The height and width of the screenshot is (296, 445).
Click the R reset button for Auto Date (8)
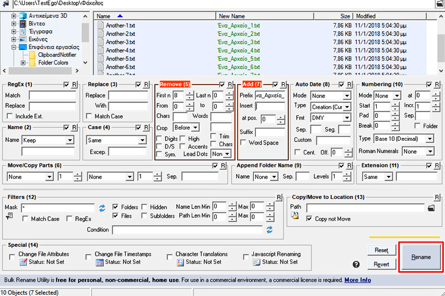click(x=349, y=85)
